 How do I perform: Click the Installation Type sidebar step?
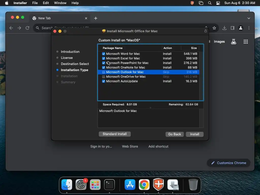tap(74, 70)
